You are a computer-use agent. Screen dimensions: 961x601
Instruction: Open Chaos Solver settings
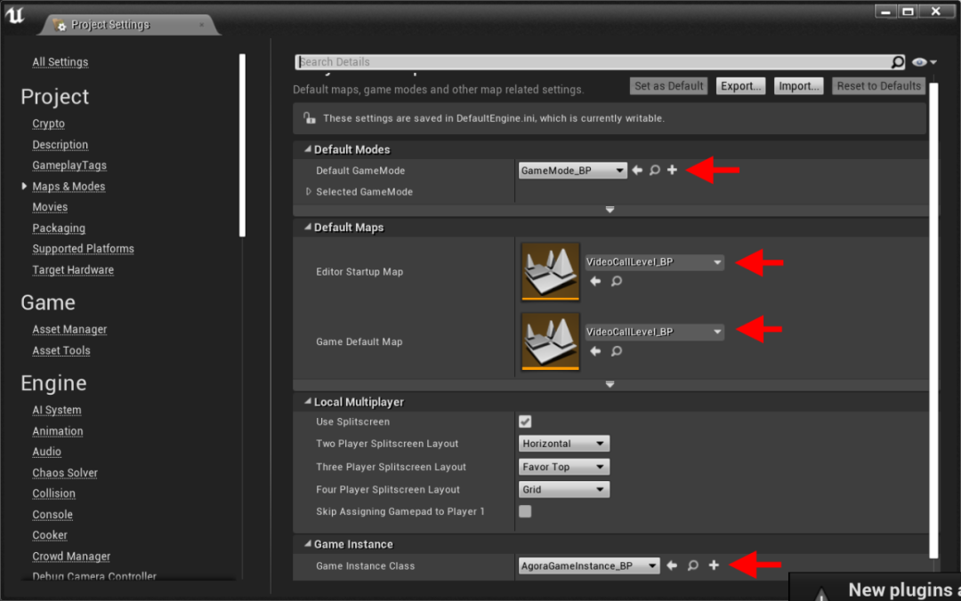coord(65,473)
